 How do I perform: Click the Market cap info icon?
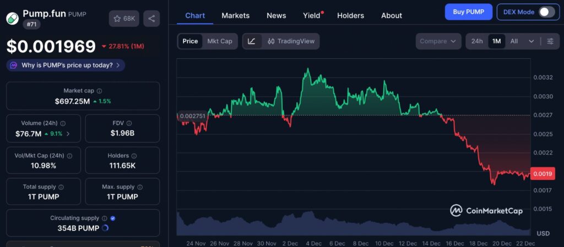99,91
